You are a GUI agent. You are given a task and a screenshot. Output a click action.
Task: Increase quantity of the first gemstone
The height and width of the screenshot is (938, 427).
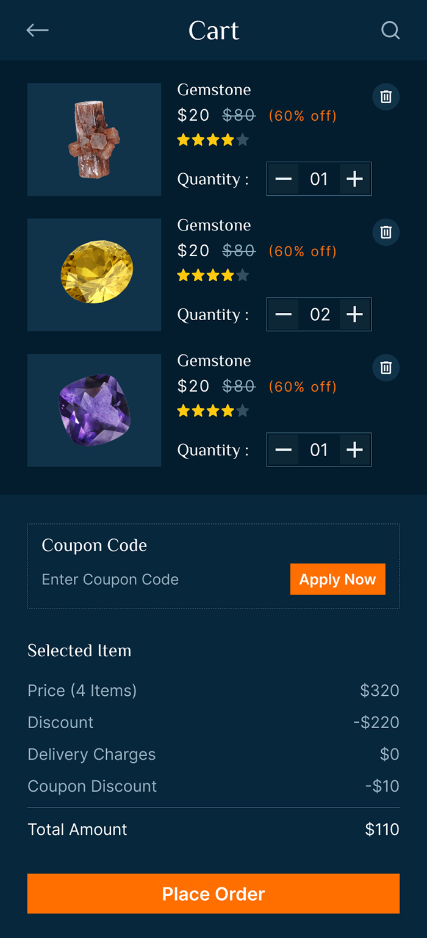(354, 179)
